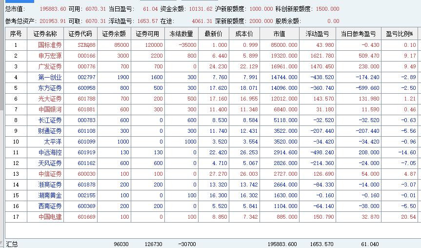Click security code 601162
The image size is (421, 248).
(86, 164)
